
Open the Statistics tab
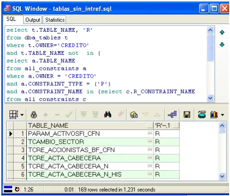click(55, 20)
